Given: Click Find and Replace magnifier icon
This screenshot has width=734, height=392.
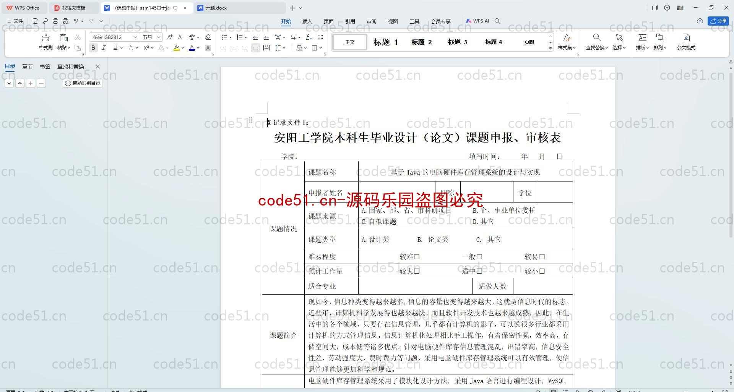Looking at the screenshot, I should click(597, 37).
